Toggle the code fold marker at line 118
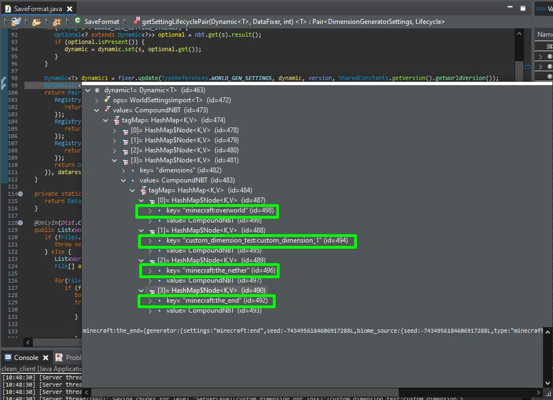Image resolution: width=553 pixels, height=400 pixels. [21, 224]
